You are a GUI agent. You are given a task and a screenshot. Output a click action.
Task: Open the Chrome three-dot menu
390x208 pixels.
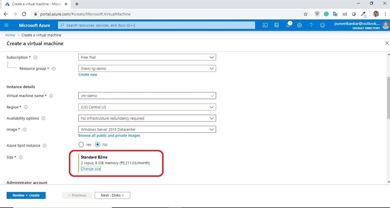click(385, 14)
